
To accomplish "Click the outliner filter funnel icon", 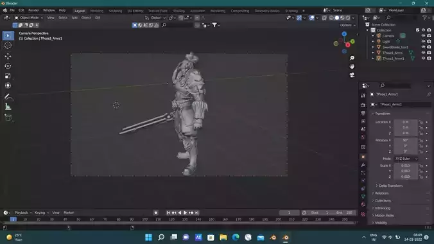I will (x=424, y=18).
